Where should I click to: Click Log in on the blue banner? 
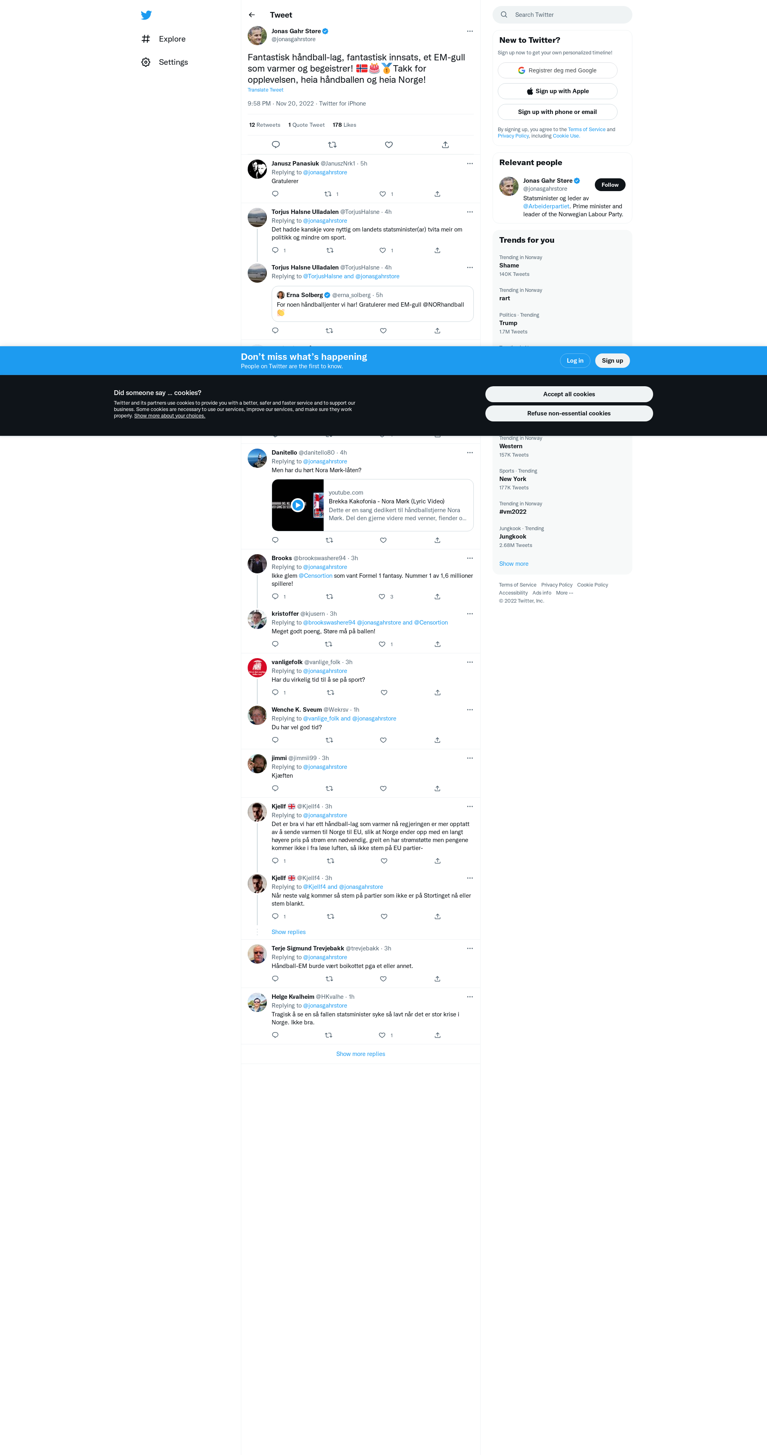pyautogui.click(x=574, y=360)
